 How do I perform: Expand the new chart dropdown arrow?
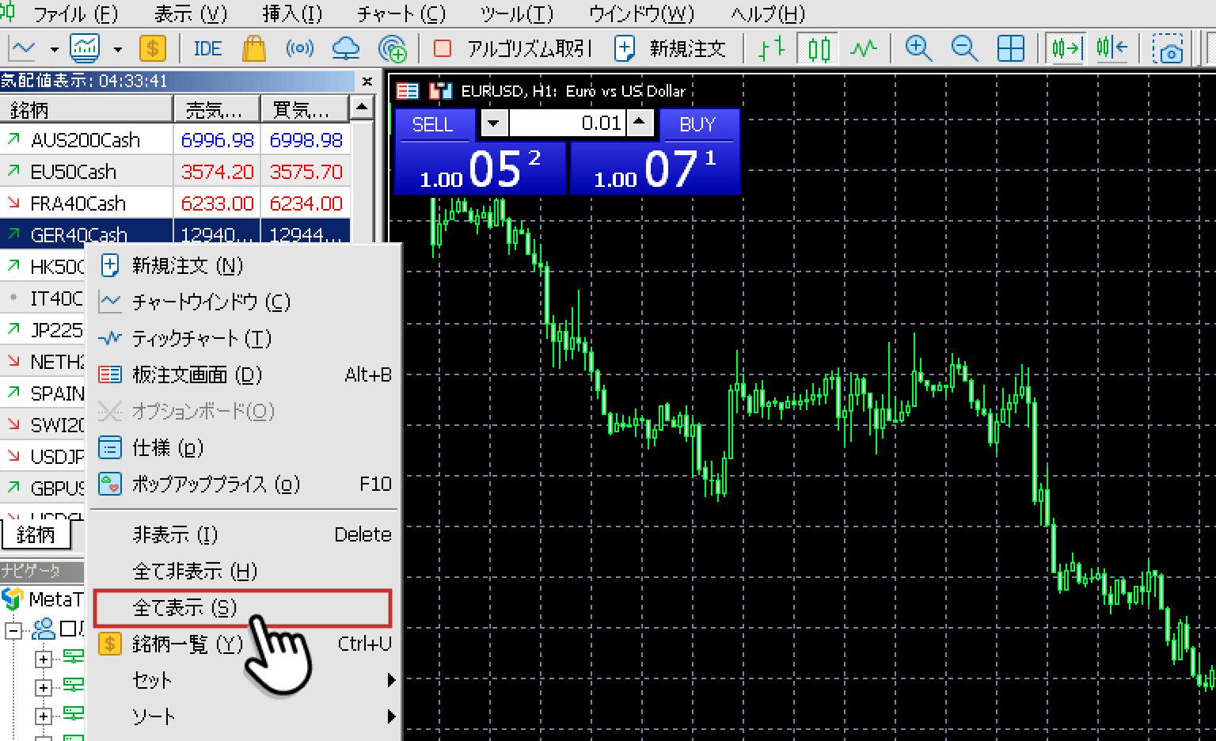point(54,49)
